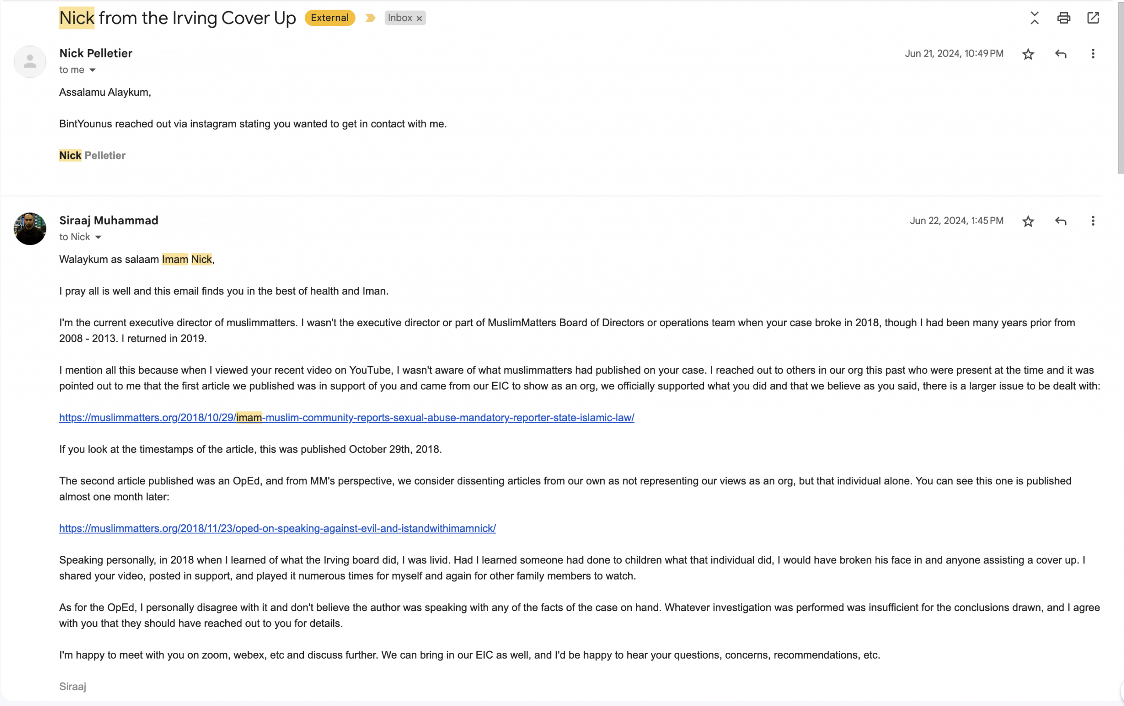Star Siraaj Muhammad's message
Image resolution: width=1124 pixels, height=706 pixels.
click(x=1028, y=221)
